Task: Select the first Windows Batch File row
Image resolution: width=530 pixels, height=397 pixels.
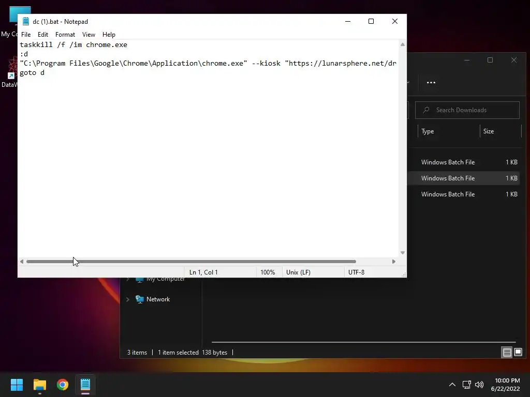Action: [x=463, y=162]
